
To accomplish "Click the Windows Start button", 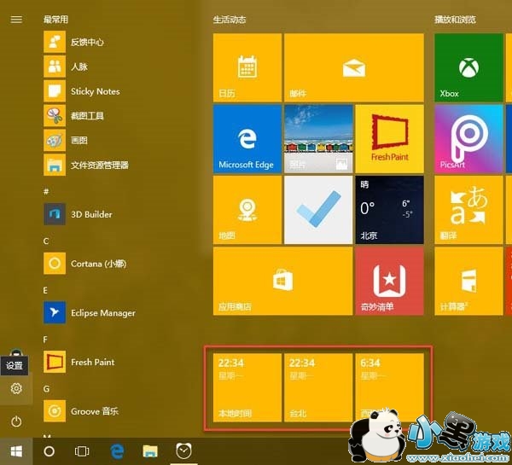I will [x=16, y=451].
